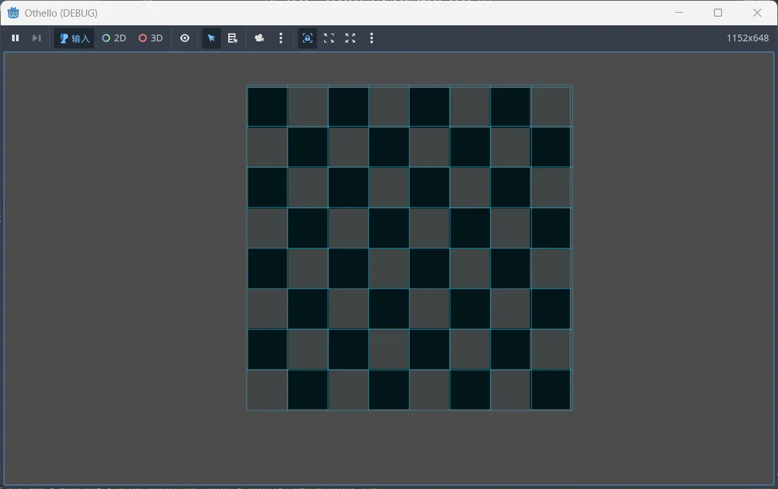The width and height of the screenshot is (778, 489).
Task: Toggle the embedded game lock icon
Action: tap(307, 39)
